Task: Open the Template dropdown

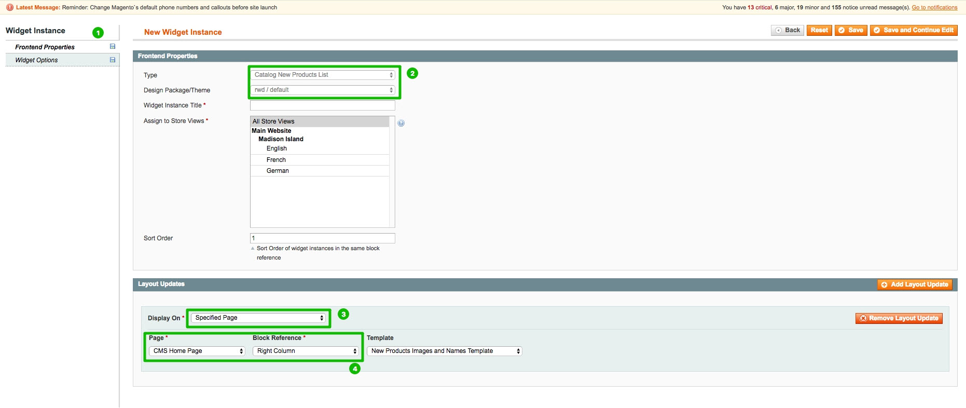Action: (x=444, y=351)
